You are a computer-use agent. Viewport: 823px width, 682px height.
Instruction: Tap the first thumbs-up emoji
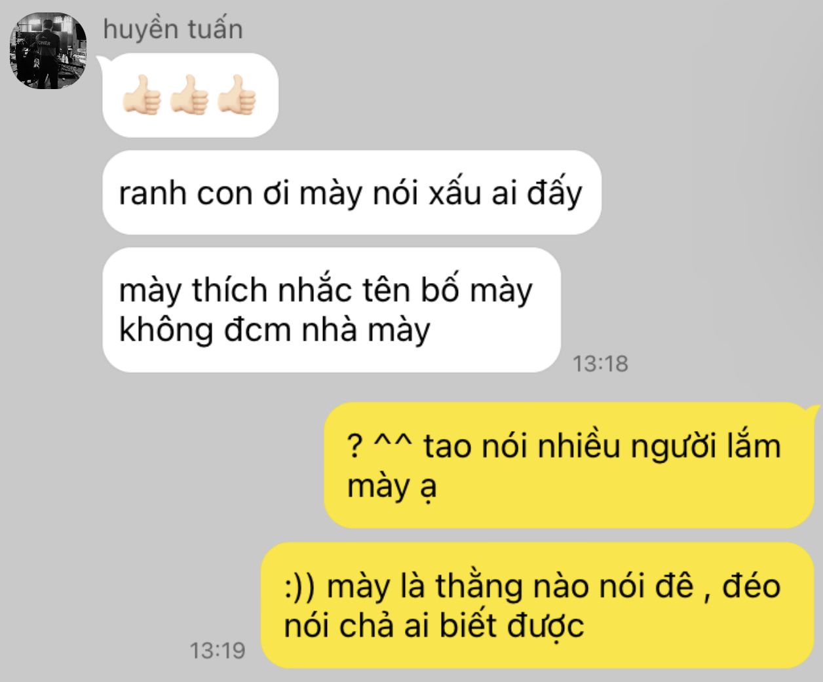[142, 96]
